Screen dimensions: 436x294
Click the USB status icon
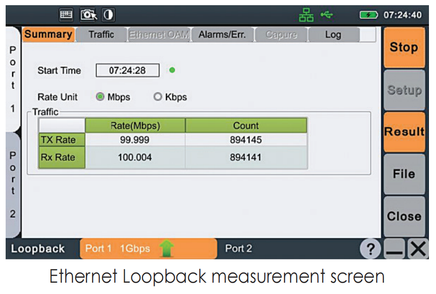[x=327, y=15]
